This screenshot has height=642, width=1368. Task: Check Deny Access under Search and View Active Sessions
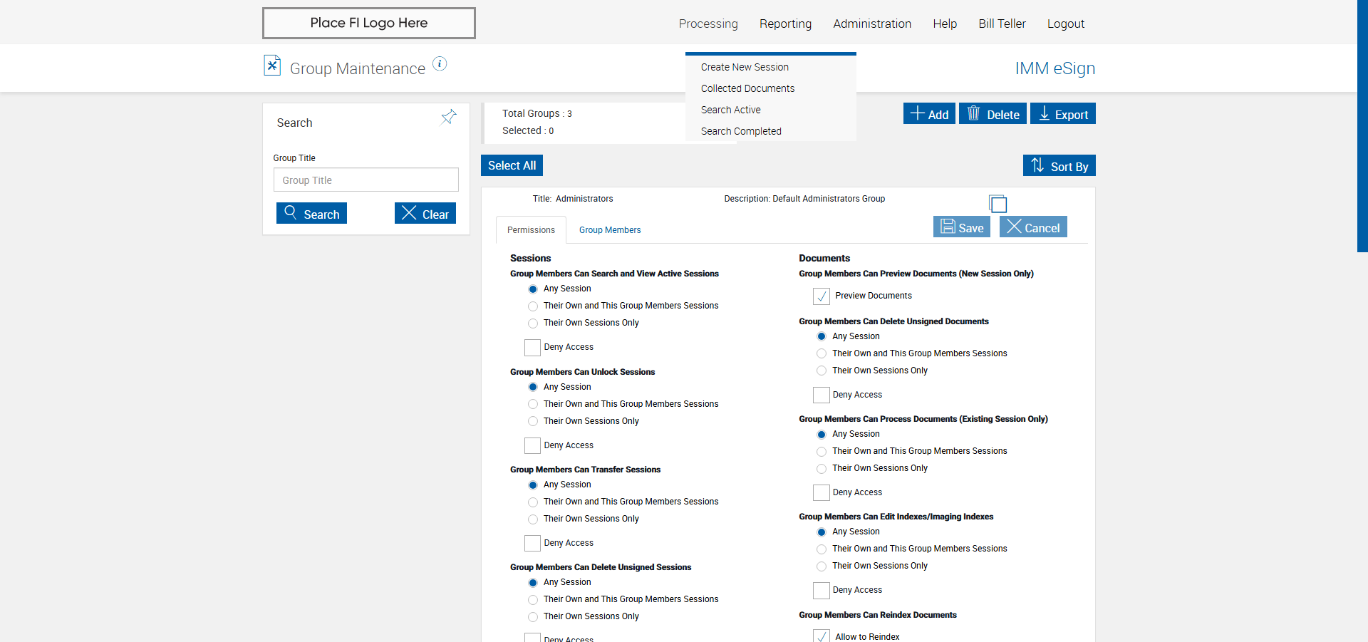532,348
